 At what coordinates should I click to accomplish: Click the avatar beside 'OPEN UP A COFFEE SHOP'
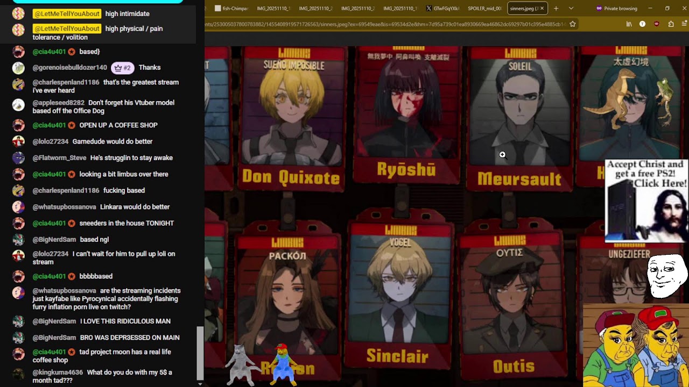pyautogui.click(x=19, y=125)
